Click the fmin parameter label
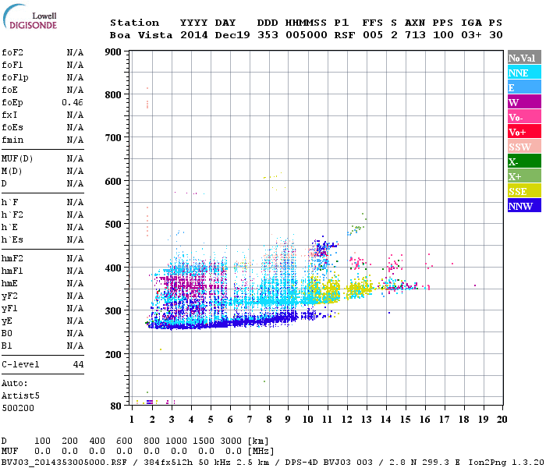546x468 pixels. pos(12,140)
